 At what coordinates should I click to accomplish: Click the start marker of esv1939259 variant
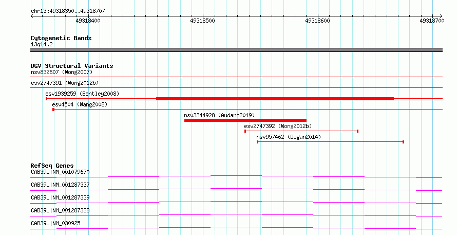pyautogui.click(x=47, y=99)
